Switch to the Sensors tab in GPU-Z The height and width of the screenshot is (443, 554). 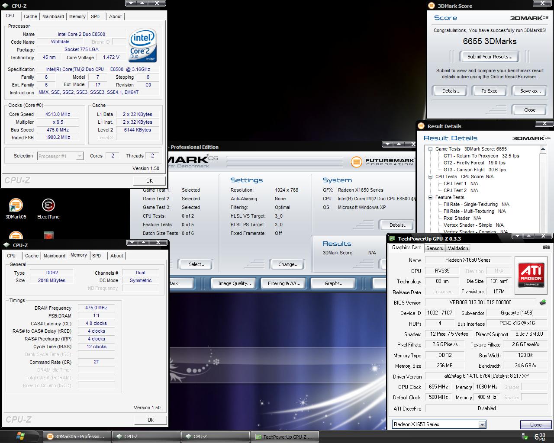435,248
